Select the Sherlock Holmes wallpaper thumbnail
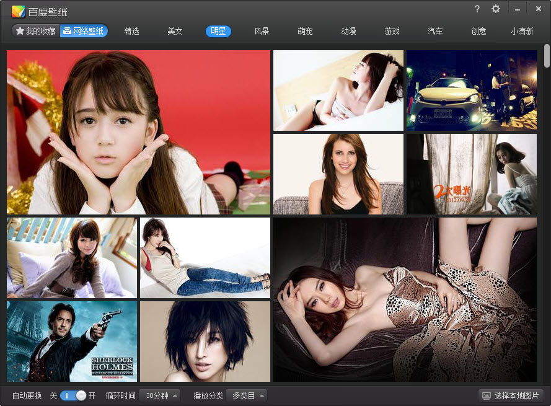The height and width of the screenshot is (406, 551). 72,341
